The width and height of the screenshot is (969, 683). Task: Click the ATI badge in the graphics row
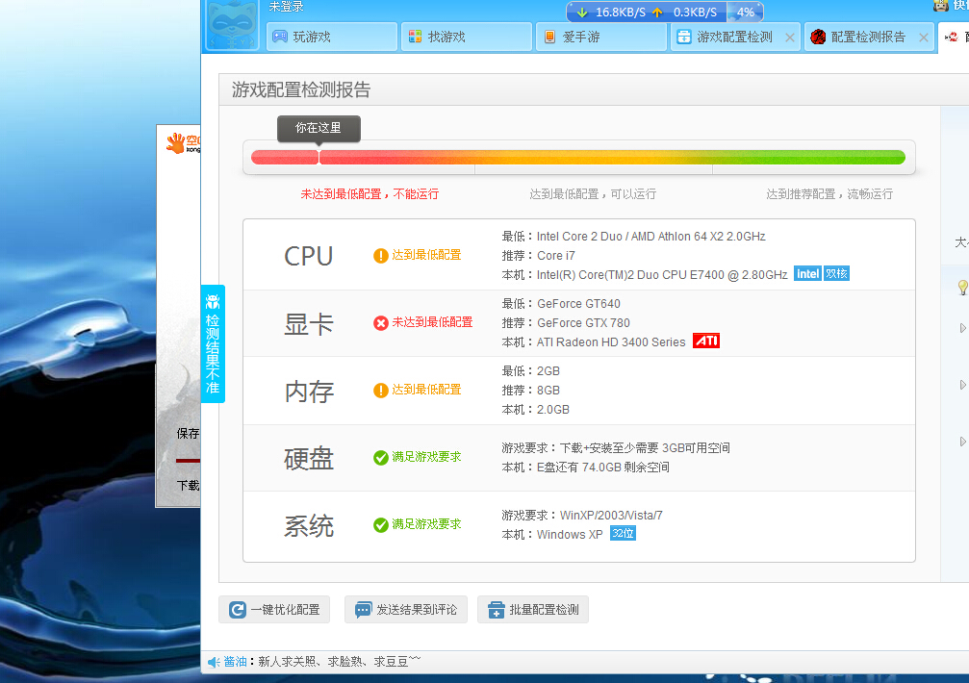pos(706,341)
